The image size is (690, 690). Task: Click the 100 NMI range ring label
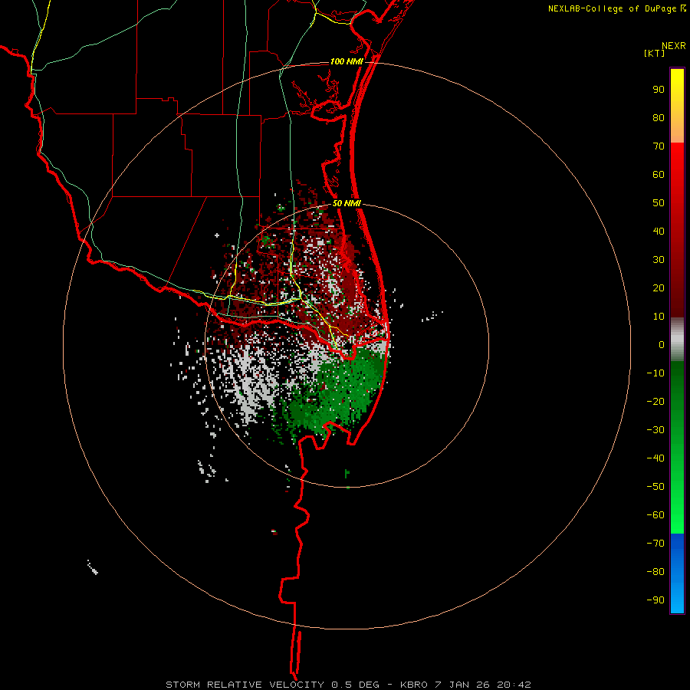coord(347,61)
